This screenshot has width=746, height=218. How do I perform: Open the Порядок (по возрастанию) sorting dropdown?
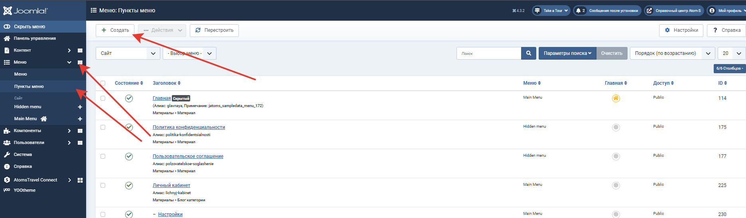click(673, 53)
